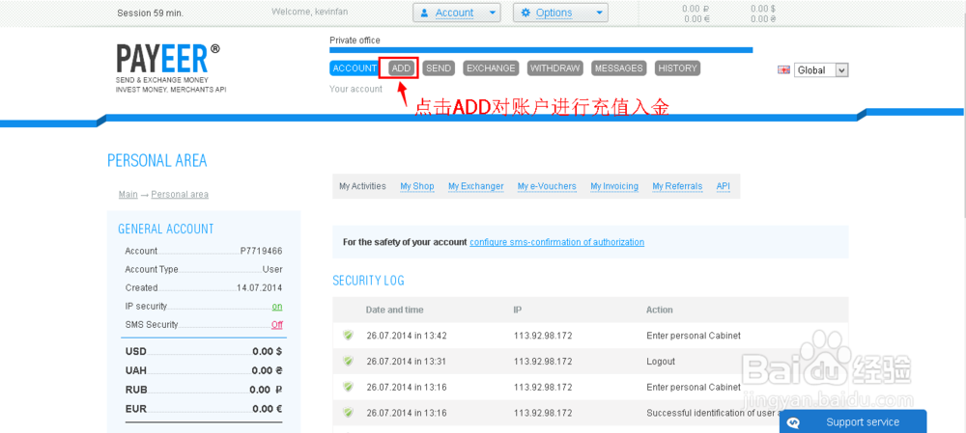This screenshot has width=966, height=433.
Task: Click Created date 14.07.2014
Action: click(259, 287)
